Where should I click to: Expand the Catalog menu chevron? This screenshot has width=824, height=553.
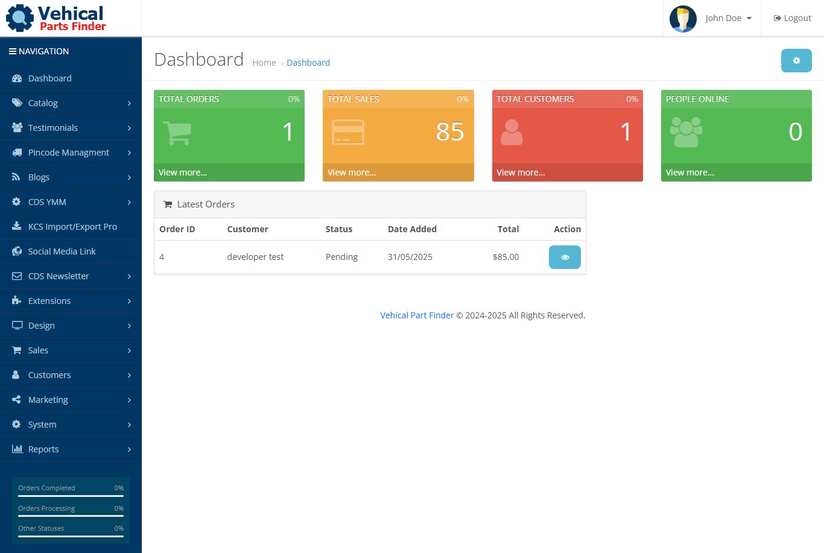tap(129, 103)
